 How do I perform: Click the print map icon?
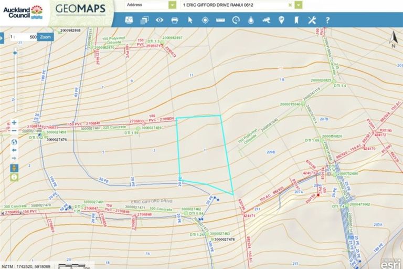pos(175,20)
